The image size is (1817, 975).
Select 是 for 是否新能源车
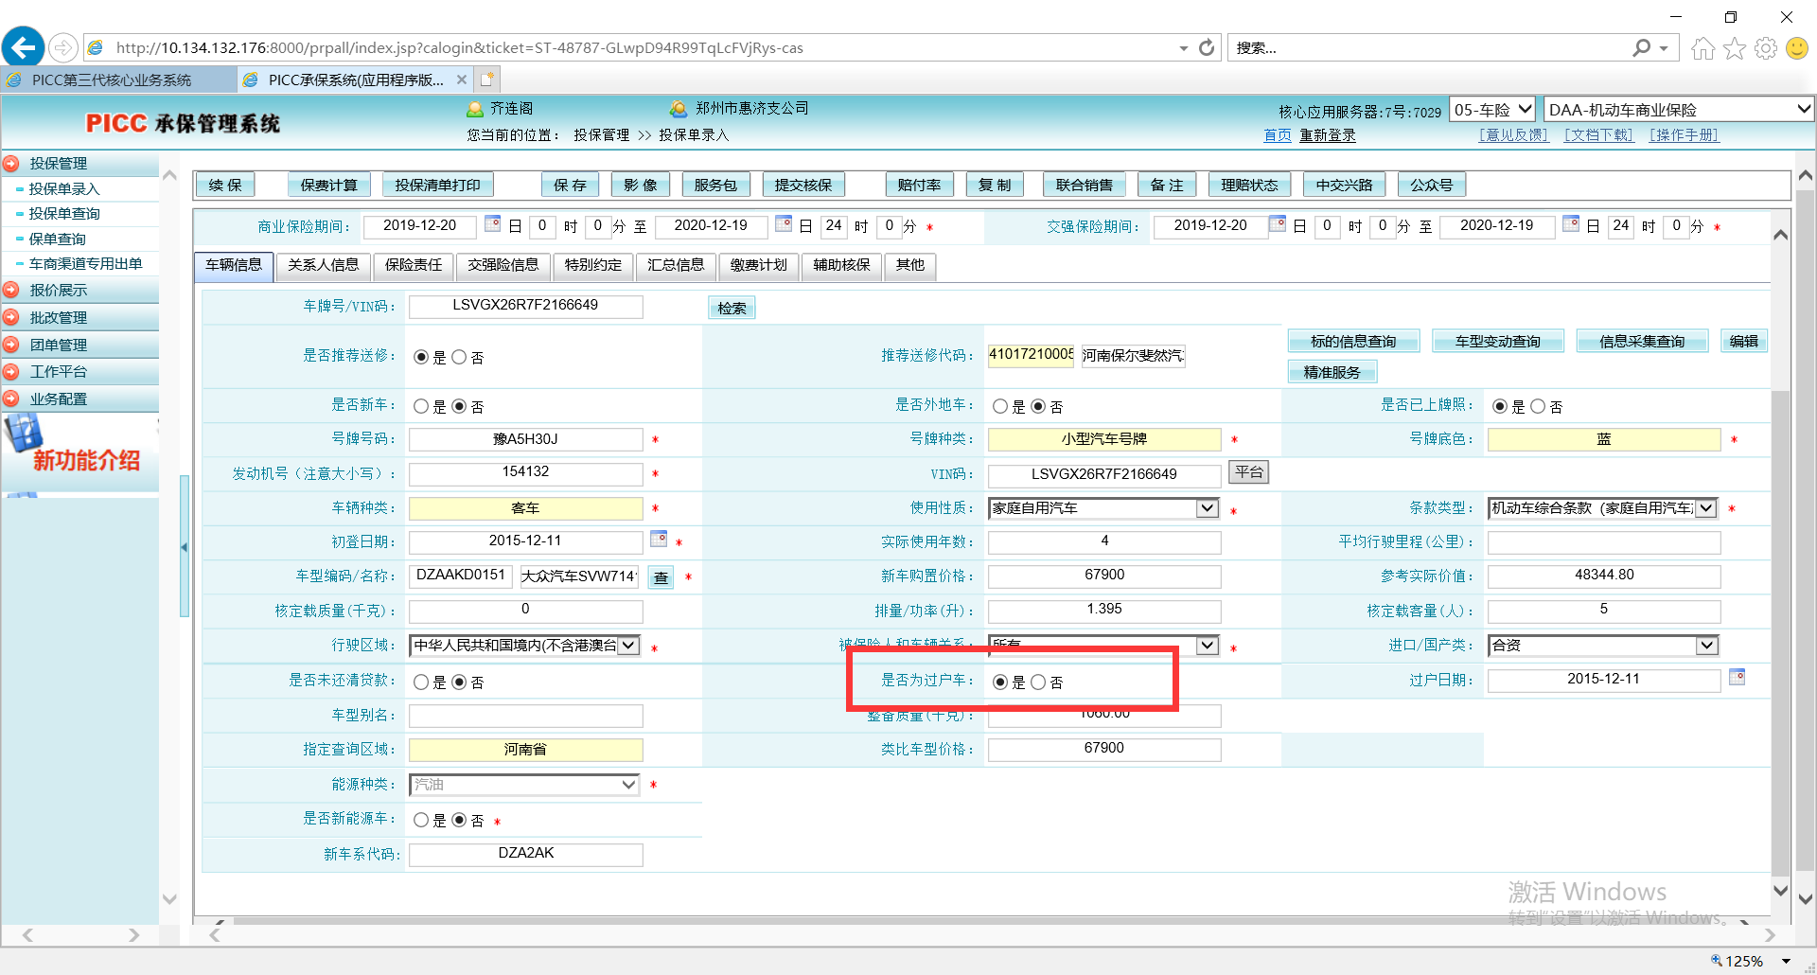(x=421, y=821)
